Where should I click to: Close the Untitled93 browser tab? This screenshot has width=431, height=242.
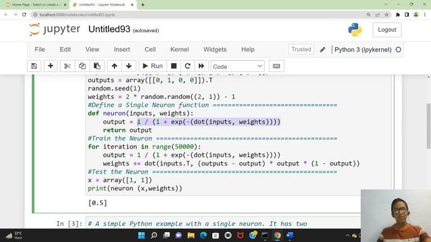pyautogui.click(x=132, y=5)
